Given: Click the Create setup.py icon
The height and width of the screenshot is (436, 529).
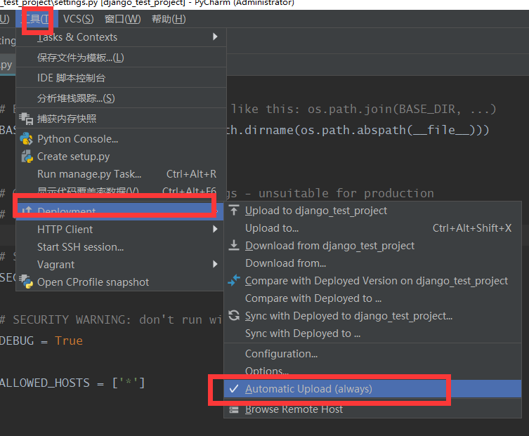Looking at the screenshot, I should pyautogui.click(x=27, y=157).
